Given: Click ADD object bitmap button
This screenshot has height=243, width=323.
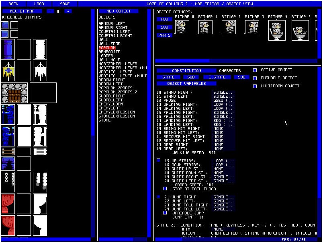Looking at the screenshot, I should click(x=164, y=19).
